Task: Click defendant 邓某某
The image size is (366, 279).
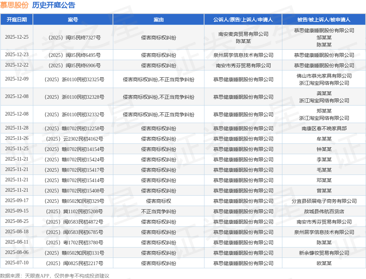Action: [324, 180]
